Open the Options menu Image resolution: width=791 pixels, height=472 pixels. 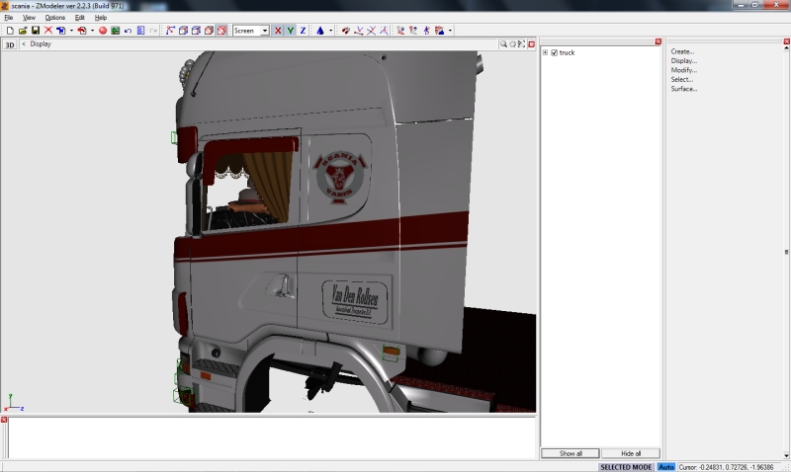[54, 18]
